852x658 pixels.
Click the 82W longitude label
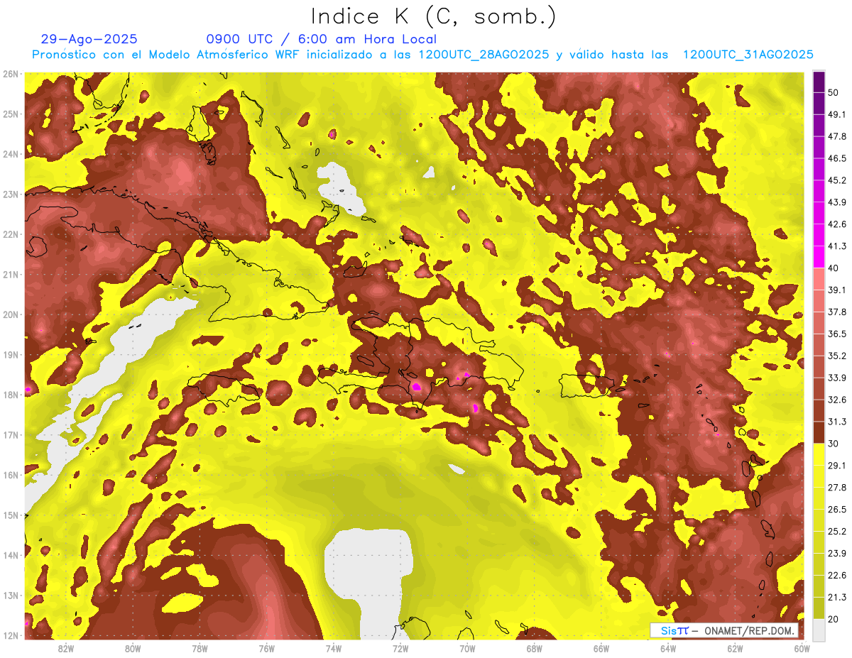point(65,648)
